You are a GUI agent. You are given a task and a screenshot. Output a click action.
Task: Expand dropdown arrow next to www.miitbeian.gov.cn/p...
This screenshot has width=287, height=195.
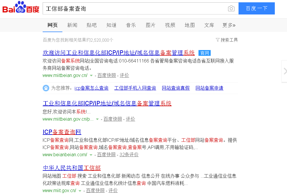click(97, 119)
